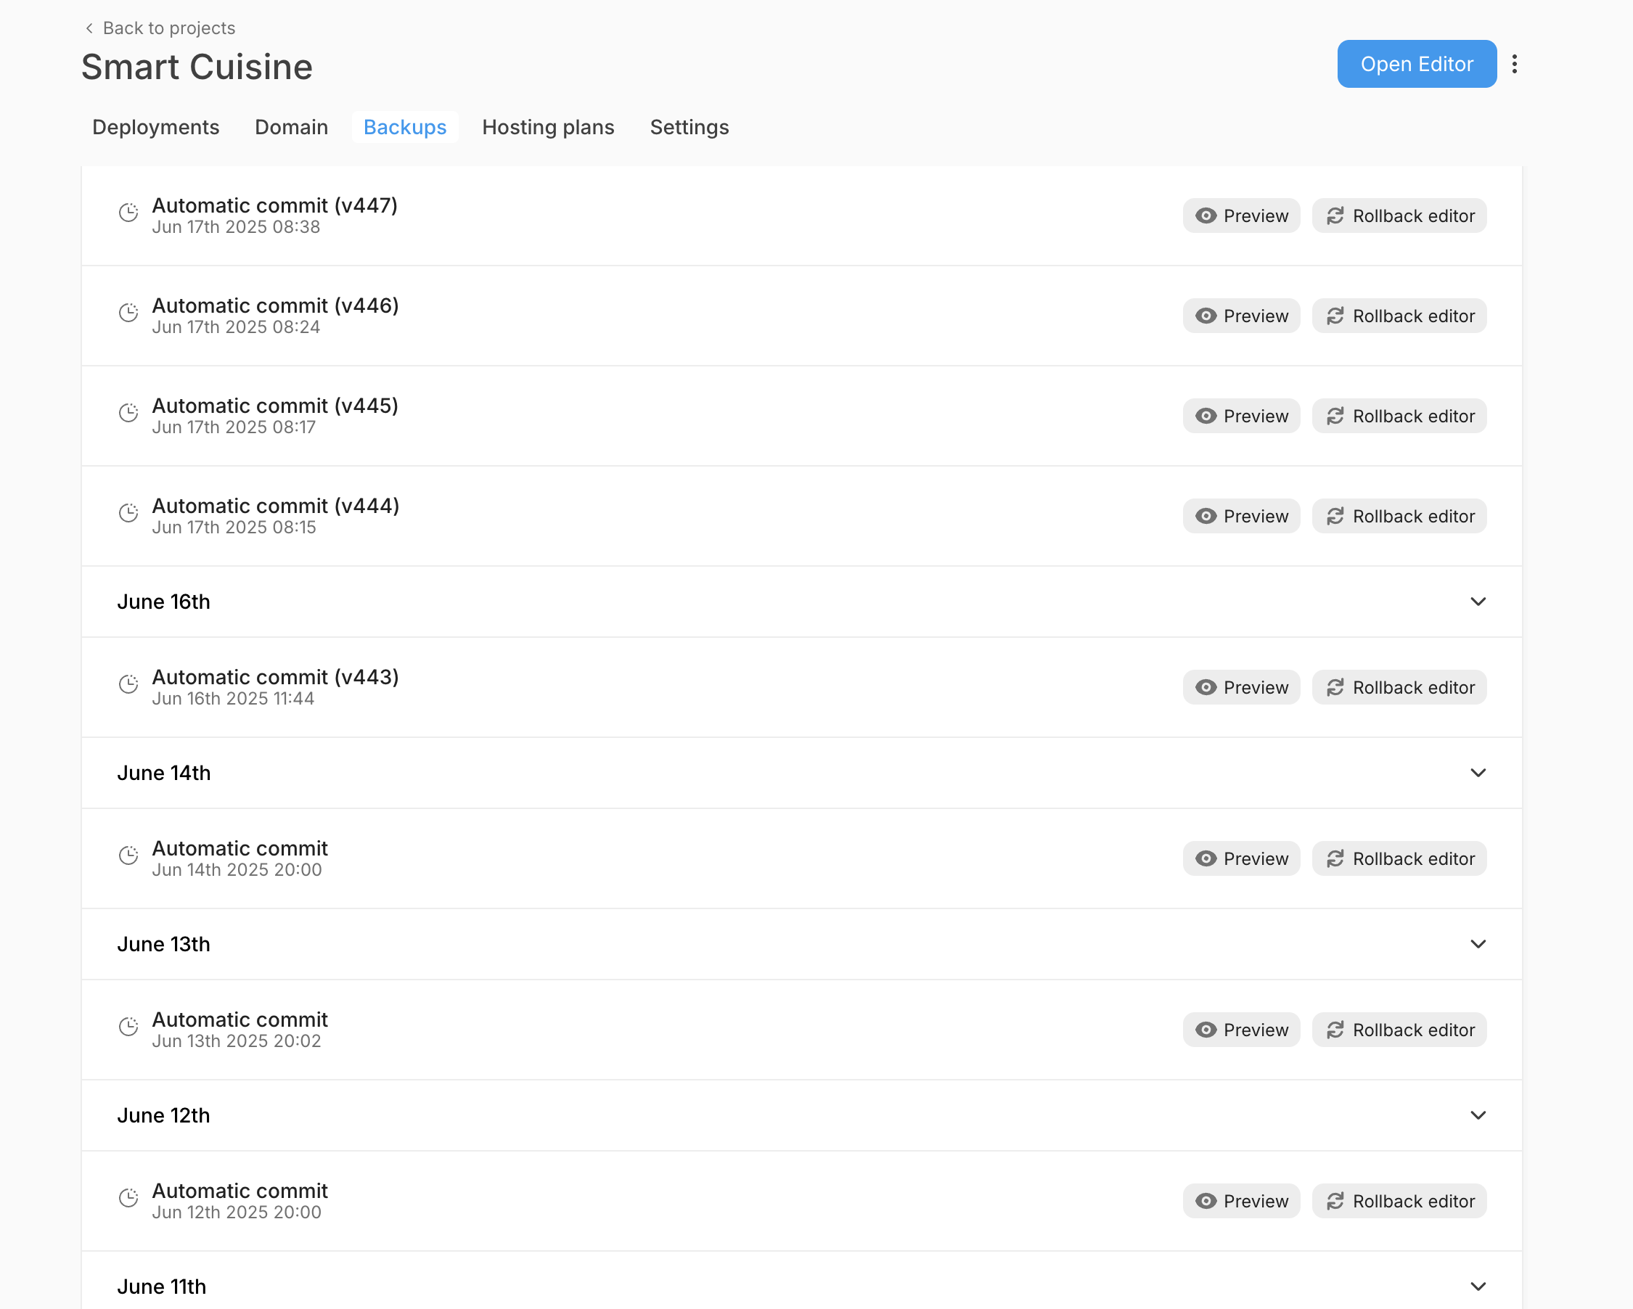Click the rollback arrows icon for v444

point(1335,517)
